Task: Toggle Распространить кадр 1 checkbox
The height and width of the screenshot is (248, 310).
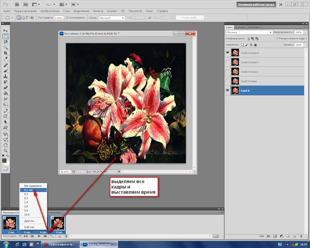Action: 277,38
